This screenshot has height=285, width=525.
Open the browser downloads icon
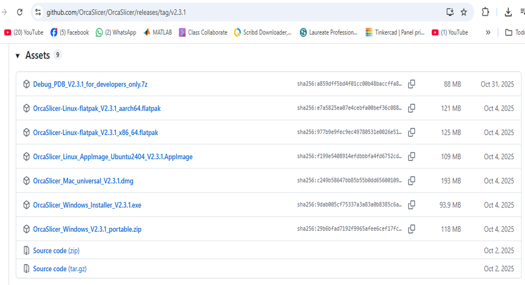(x=508, y=12)
